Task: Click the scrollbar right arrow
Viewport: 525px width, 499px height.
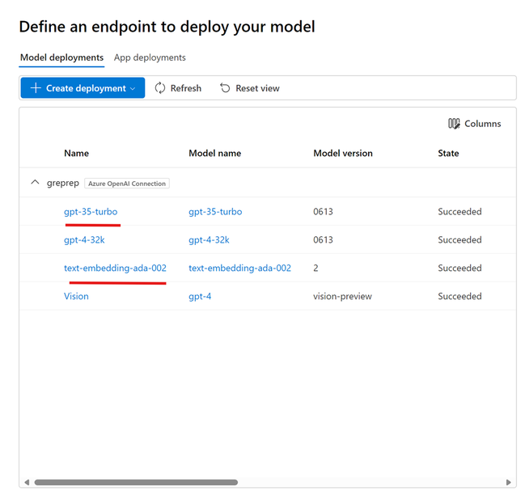Action: click(x=508, y=482)
